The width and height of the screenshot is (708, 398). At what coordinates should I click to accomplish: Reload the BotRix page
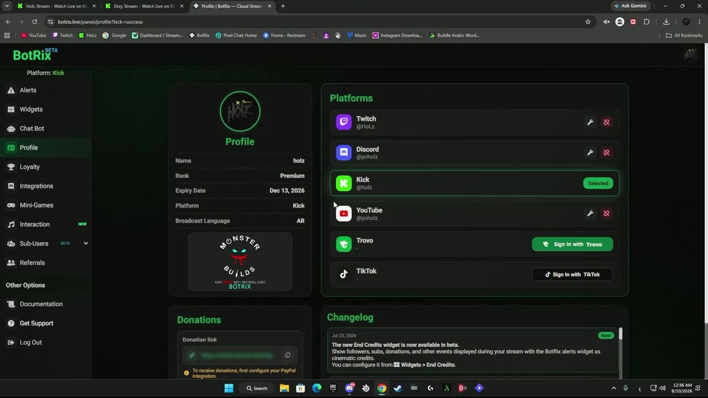pyautogui.click(x=34, y=22)
